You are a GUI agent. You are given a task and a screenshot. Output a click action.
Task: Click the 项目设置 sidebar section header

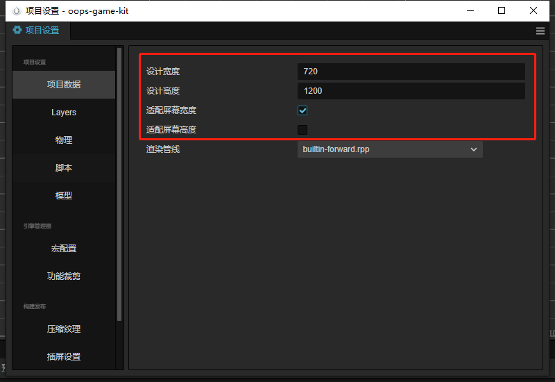(35, 63)
